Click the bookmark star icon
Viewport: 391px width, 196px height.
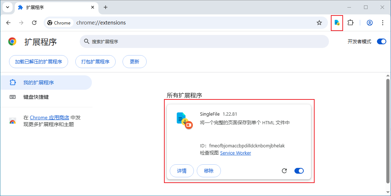pos(319,23)
